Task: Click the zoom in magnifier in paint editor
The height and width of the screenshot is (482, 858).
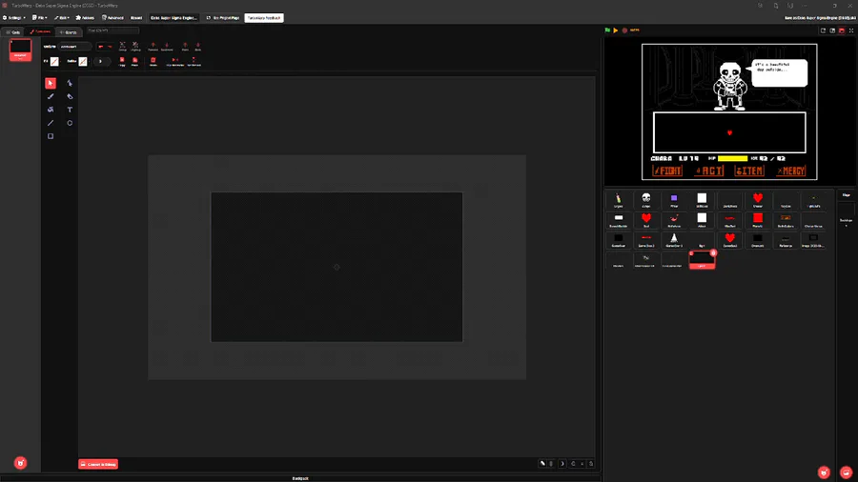Action: [x=591, y=463]
